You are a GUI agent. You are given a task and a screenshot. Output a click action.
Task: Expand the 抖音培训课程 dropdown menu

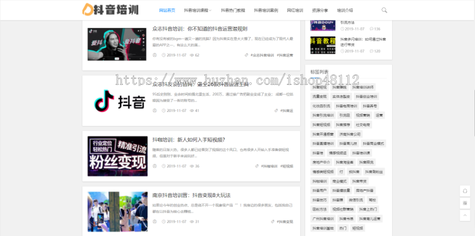(198, 11)
